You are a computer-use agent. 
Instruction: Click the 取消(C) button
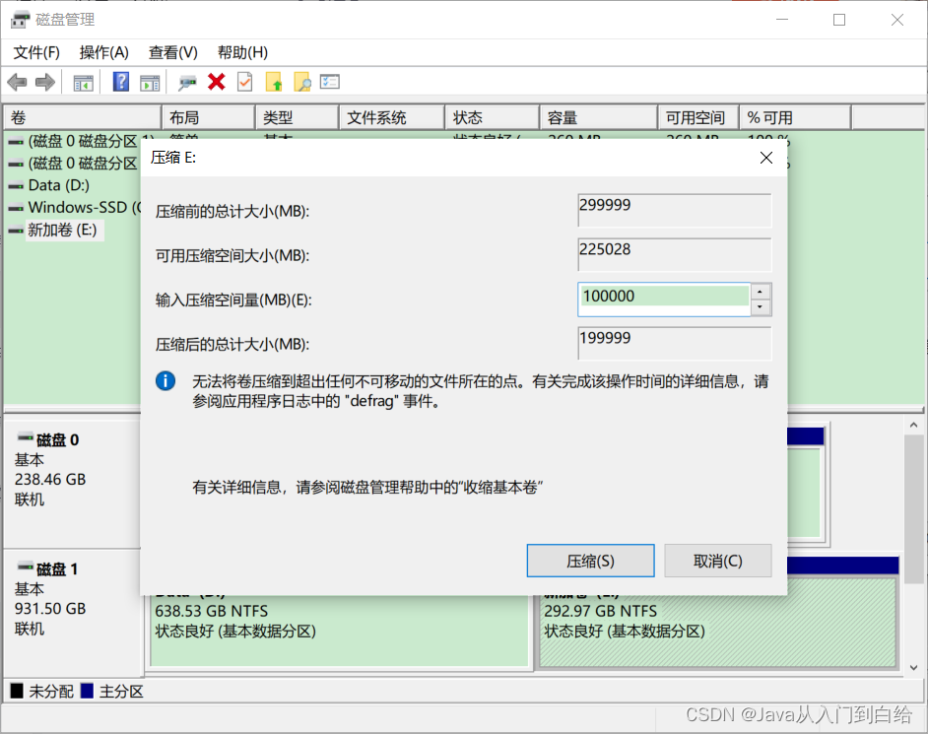(718, 561)
